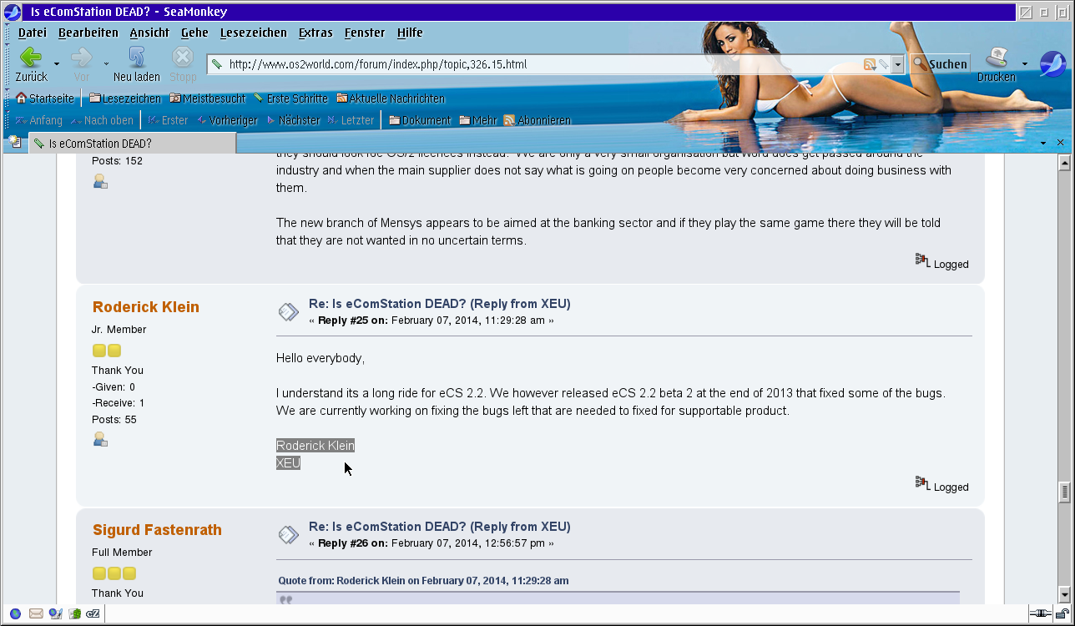
Task: Click Vorheriger in link toolbar
Action: [227, 120]
